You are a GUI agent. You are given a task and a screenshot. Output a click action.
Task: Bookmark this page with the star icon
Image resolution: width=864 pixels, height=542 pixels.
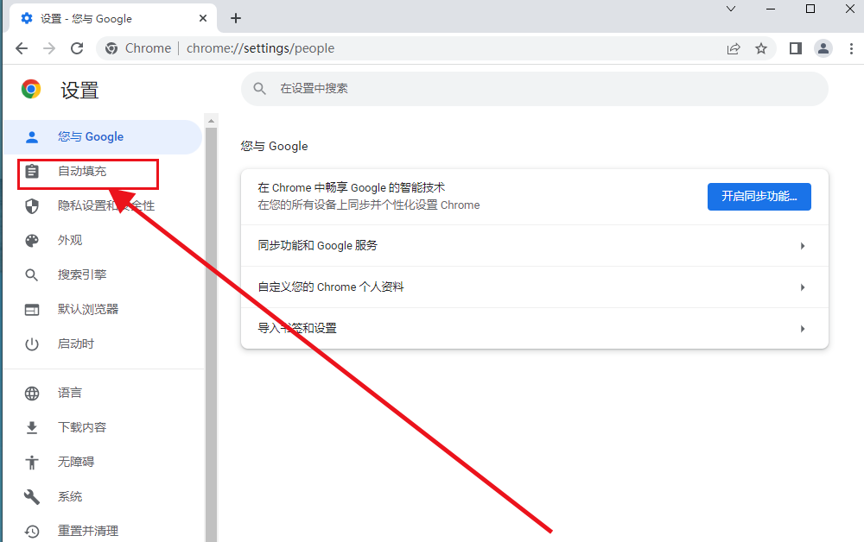[761, 48]
